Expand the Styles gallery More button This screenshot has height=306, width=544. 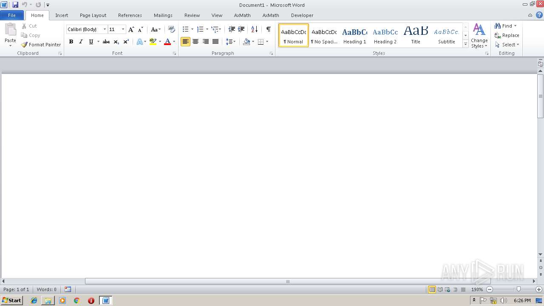coord(465,44)
